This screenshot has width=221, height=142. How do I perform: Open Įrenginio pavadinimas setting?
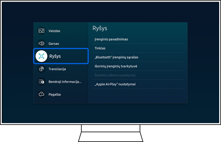pyautogui.click(x=111, y=39)
